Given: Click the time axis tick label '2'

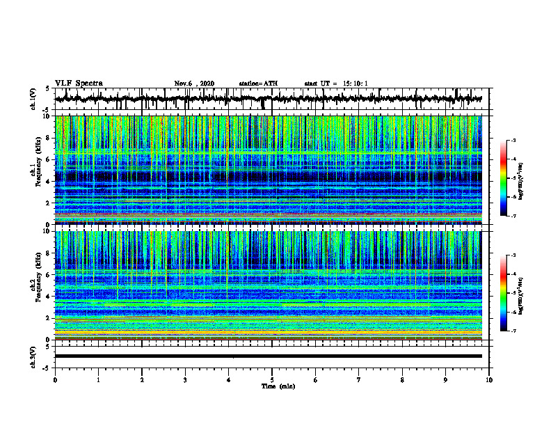Looking at the screenshot, I should pos(142,380).
